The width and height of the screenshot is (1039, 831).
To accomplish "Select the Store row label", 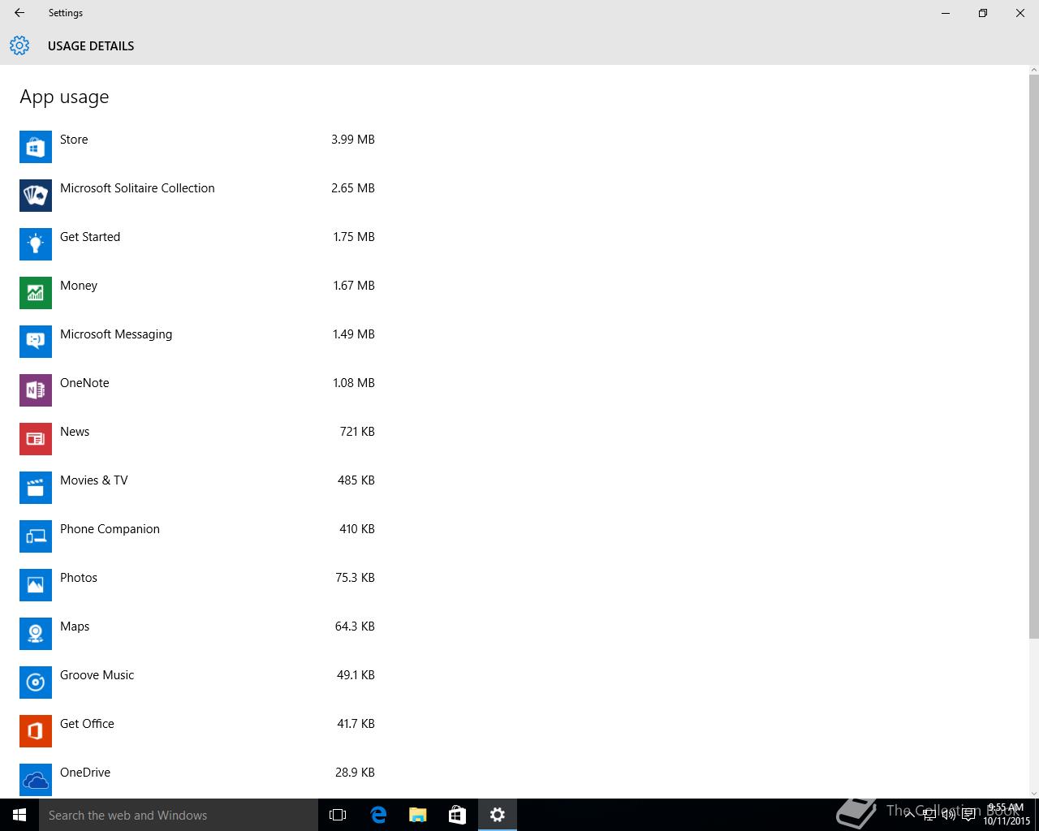I will click(74, 140).
